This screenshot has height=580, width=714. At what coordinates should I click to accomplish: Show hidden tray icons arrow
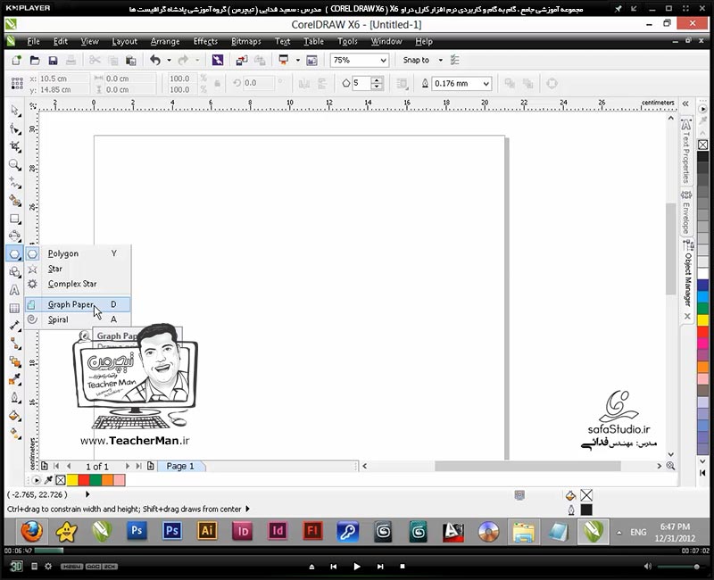619,532
